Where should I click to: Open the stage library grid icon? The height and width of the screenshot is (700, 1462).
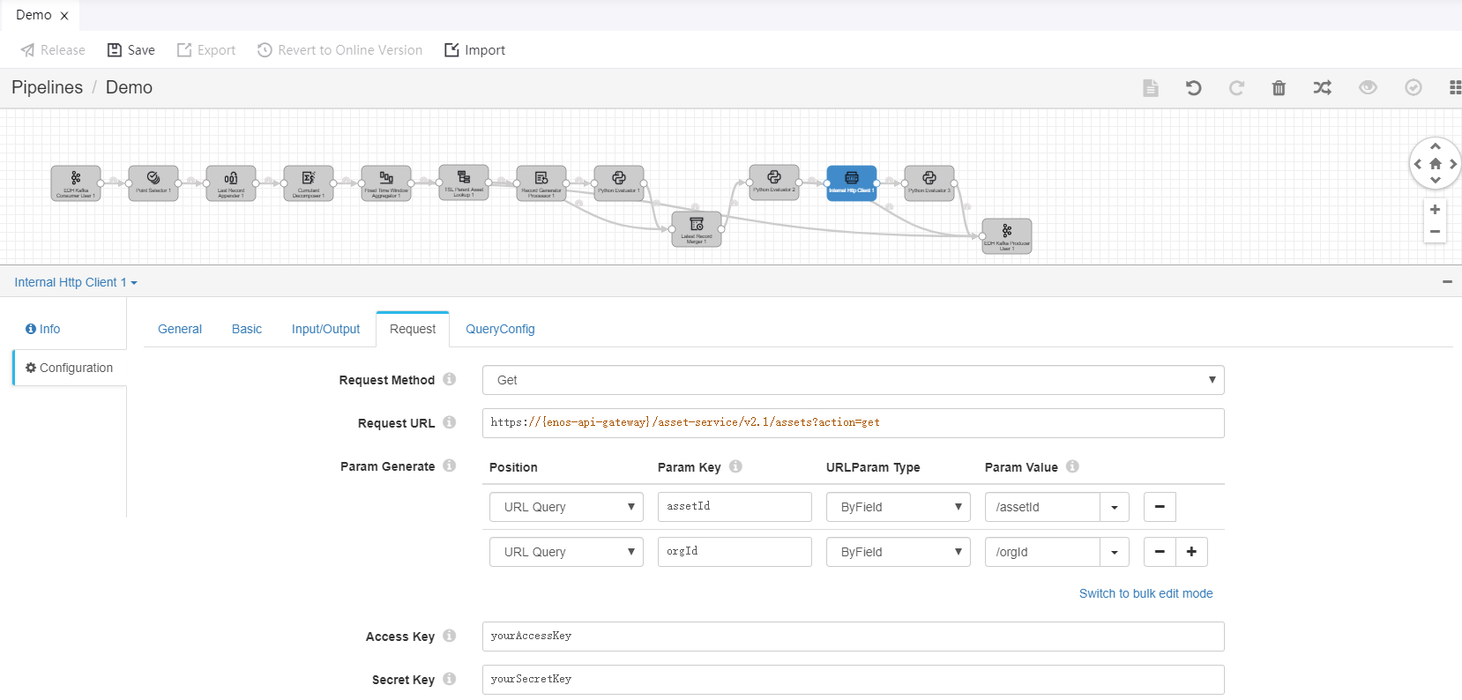[x=1455, y=87]
